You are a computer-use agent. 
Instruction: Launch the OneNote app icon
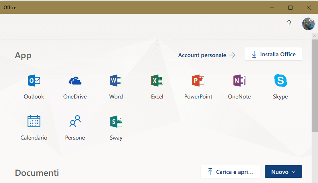(x=239, y=81)
